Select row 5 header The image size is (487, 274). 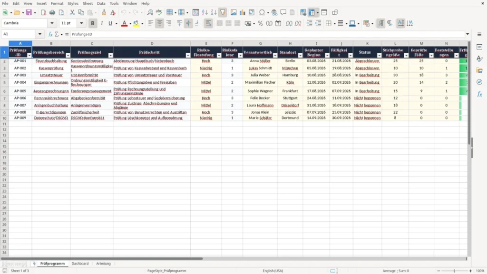click(4, 82)
